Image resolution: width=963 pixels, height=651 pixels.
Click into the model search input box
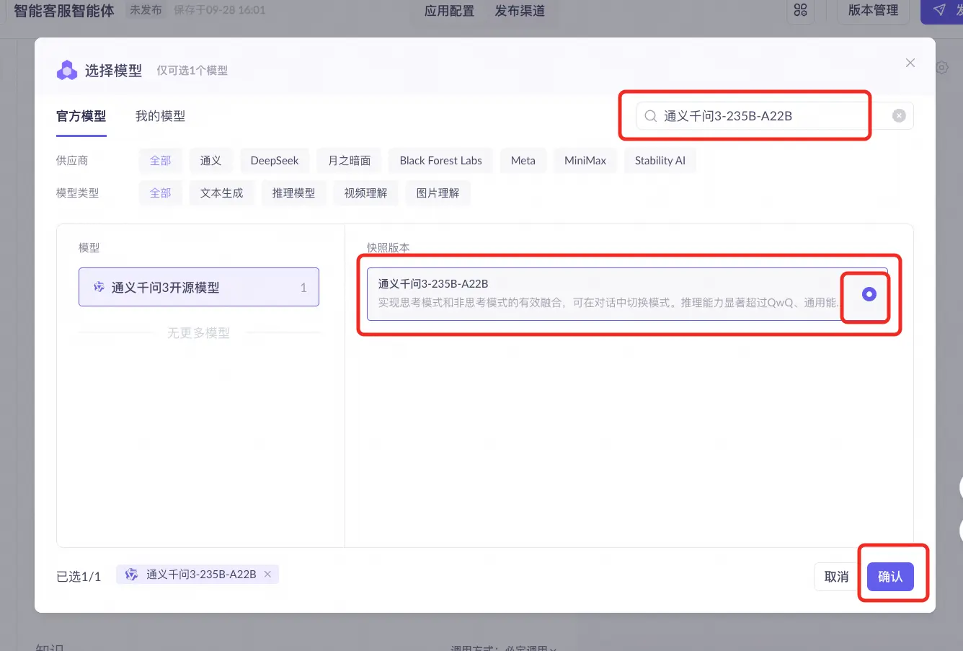tap(764, 116)
